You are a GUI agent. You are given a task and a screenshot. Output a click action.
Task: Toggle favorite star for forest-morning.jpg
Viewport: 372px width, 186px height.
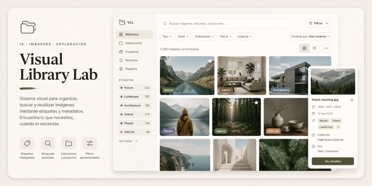coord(352,100)
